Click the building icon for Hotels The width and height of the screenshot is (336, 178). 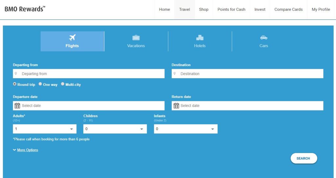pos(199,38)
